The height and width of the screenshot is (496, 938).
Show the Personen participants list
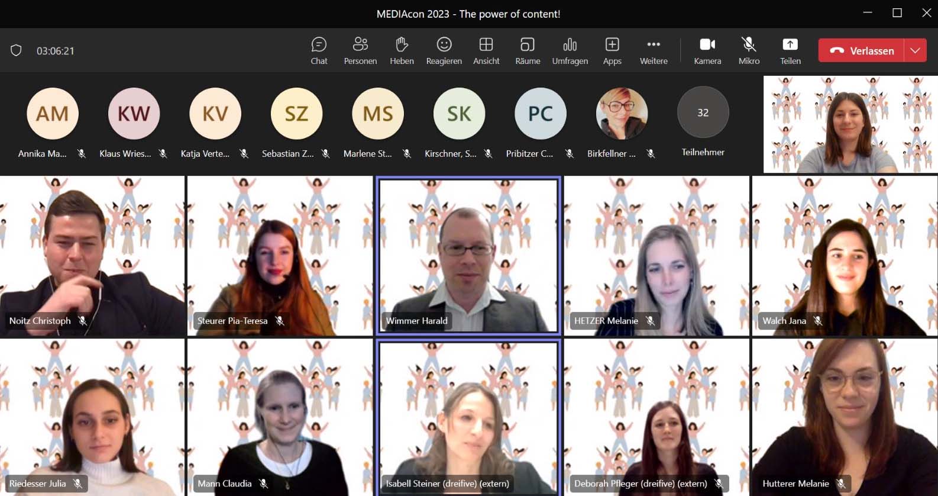coord(360,51)
